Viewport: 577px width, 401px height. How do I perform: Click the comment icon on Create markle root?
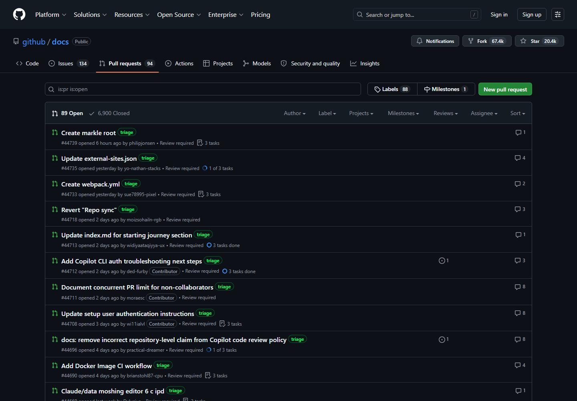(x=518, y=132)
